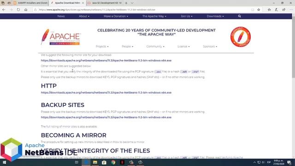The height and width of the screenshot is (166, 295).
Task: Switch to XAMPP Installers and Downloads tab
Action: [31, 3]
